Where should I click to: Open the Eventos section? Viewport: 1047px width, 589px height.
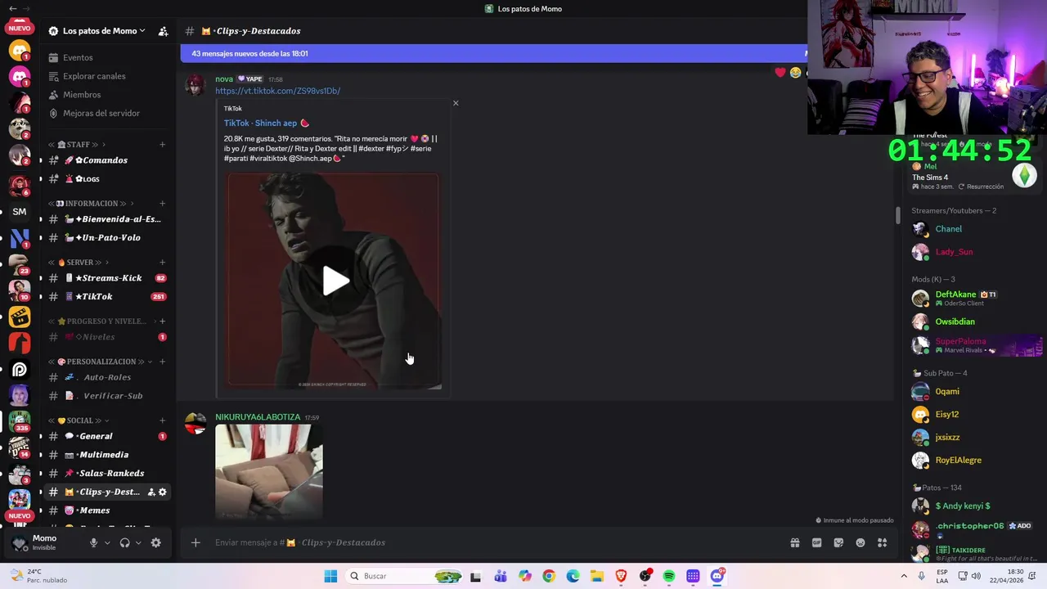tap(78, 57)
